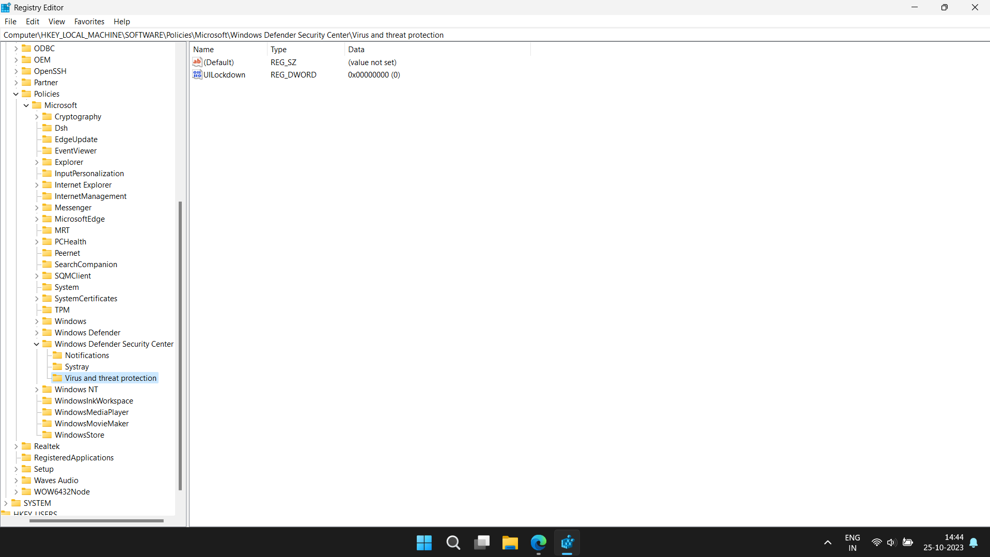
Task: Collapse the Microsoft key chevron
Action: click(x=26, y=105)
